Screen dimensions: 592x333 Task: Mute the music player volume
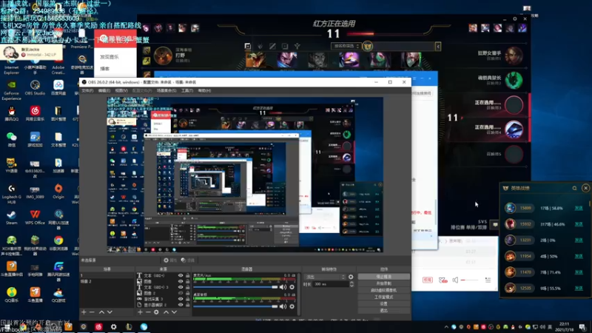455,280
